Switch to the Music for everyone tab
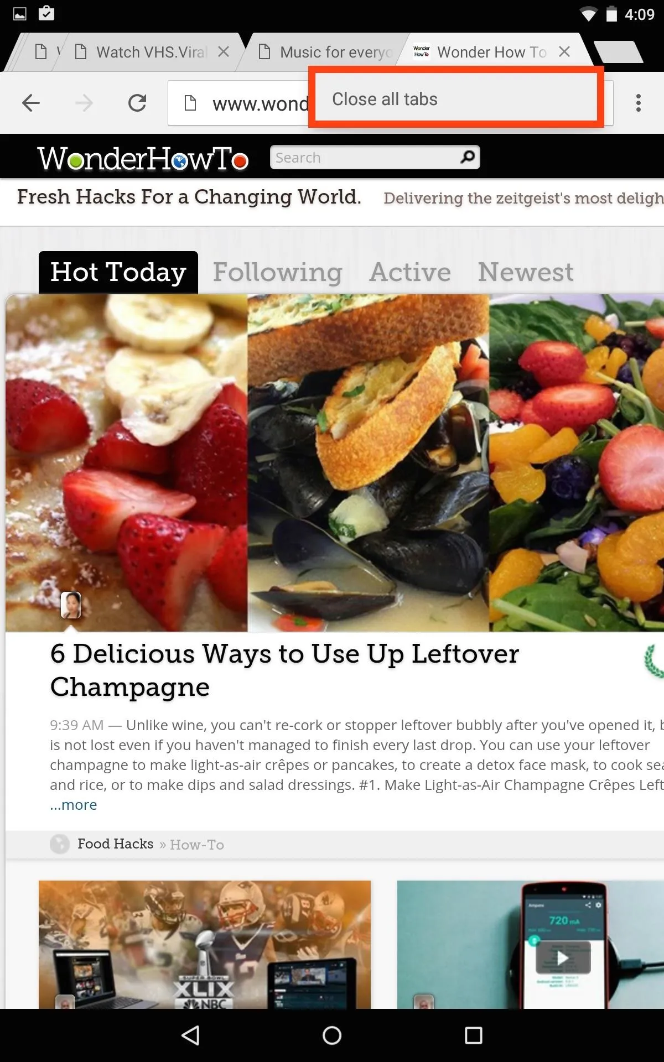Viewport: 664px width, 1062px height. (326, 52)
